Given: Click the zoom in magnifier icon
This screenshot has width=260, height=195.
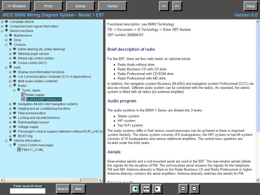Looking at the screenshot, I should [183, 189].
